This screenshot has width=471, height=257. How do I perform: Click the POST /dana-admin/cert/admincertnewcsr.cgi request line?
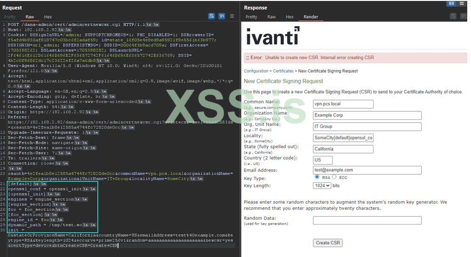point(83,24)
